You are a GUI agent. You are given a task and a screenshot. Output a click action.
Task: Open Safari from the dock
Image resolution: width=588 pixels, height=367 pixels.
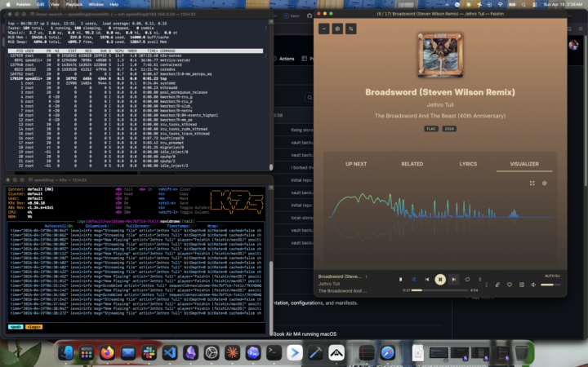(387, 353)
